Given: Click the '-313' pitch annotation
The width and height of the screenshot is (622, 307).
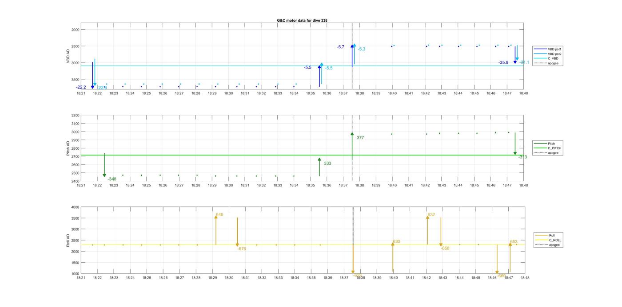Looking at the screenshot, I should [523, 157].
